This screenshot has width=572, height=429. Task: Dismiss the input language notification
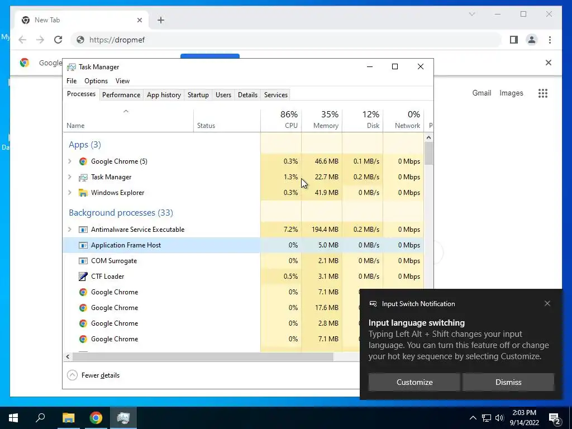pos(508,382)
